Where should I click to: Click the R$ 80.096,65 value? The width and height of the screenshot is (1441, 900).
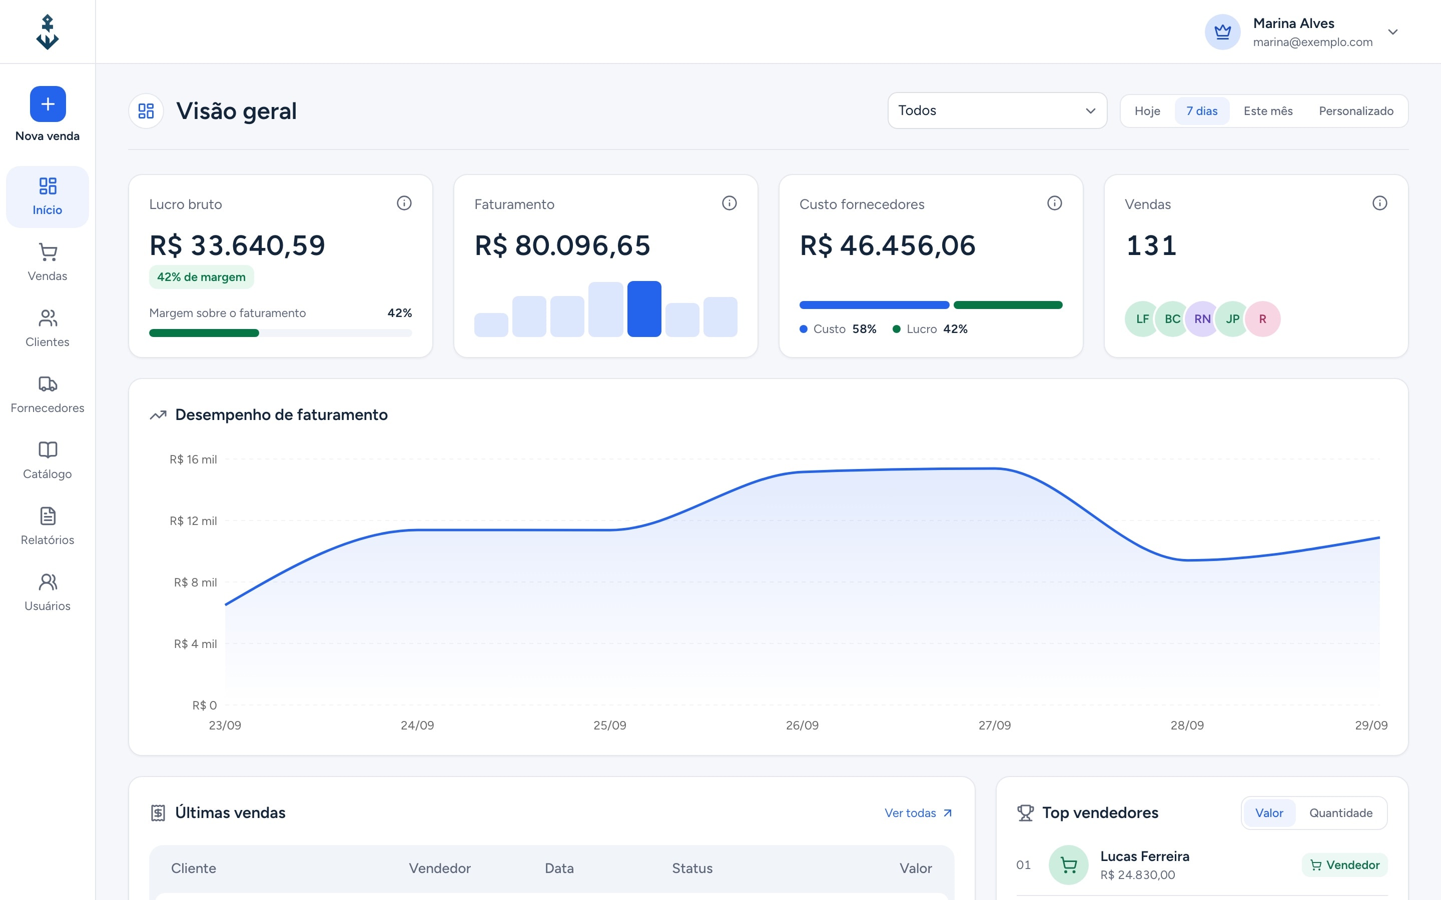coord(562,245)
